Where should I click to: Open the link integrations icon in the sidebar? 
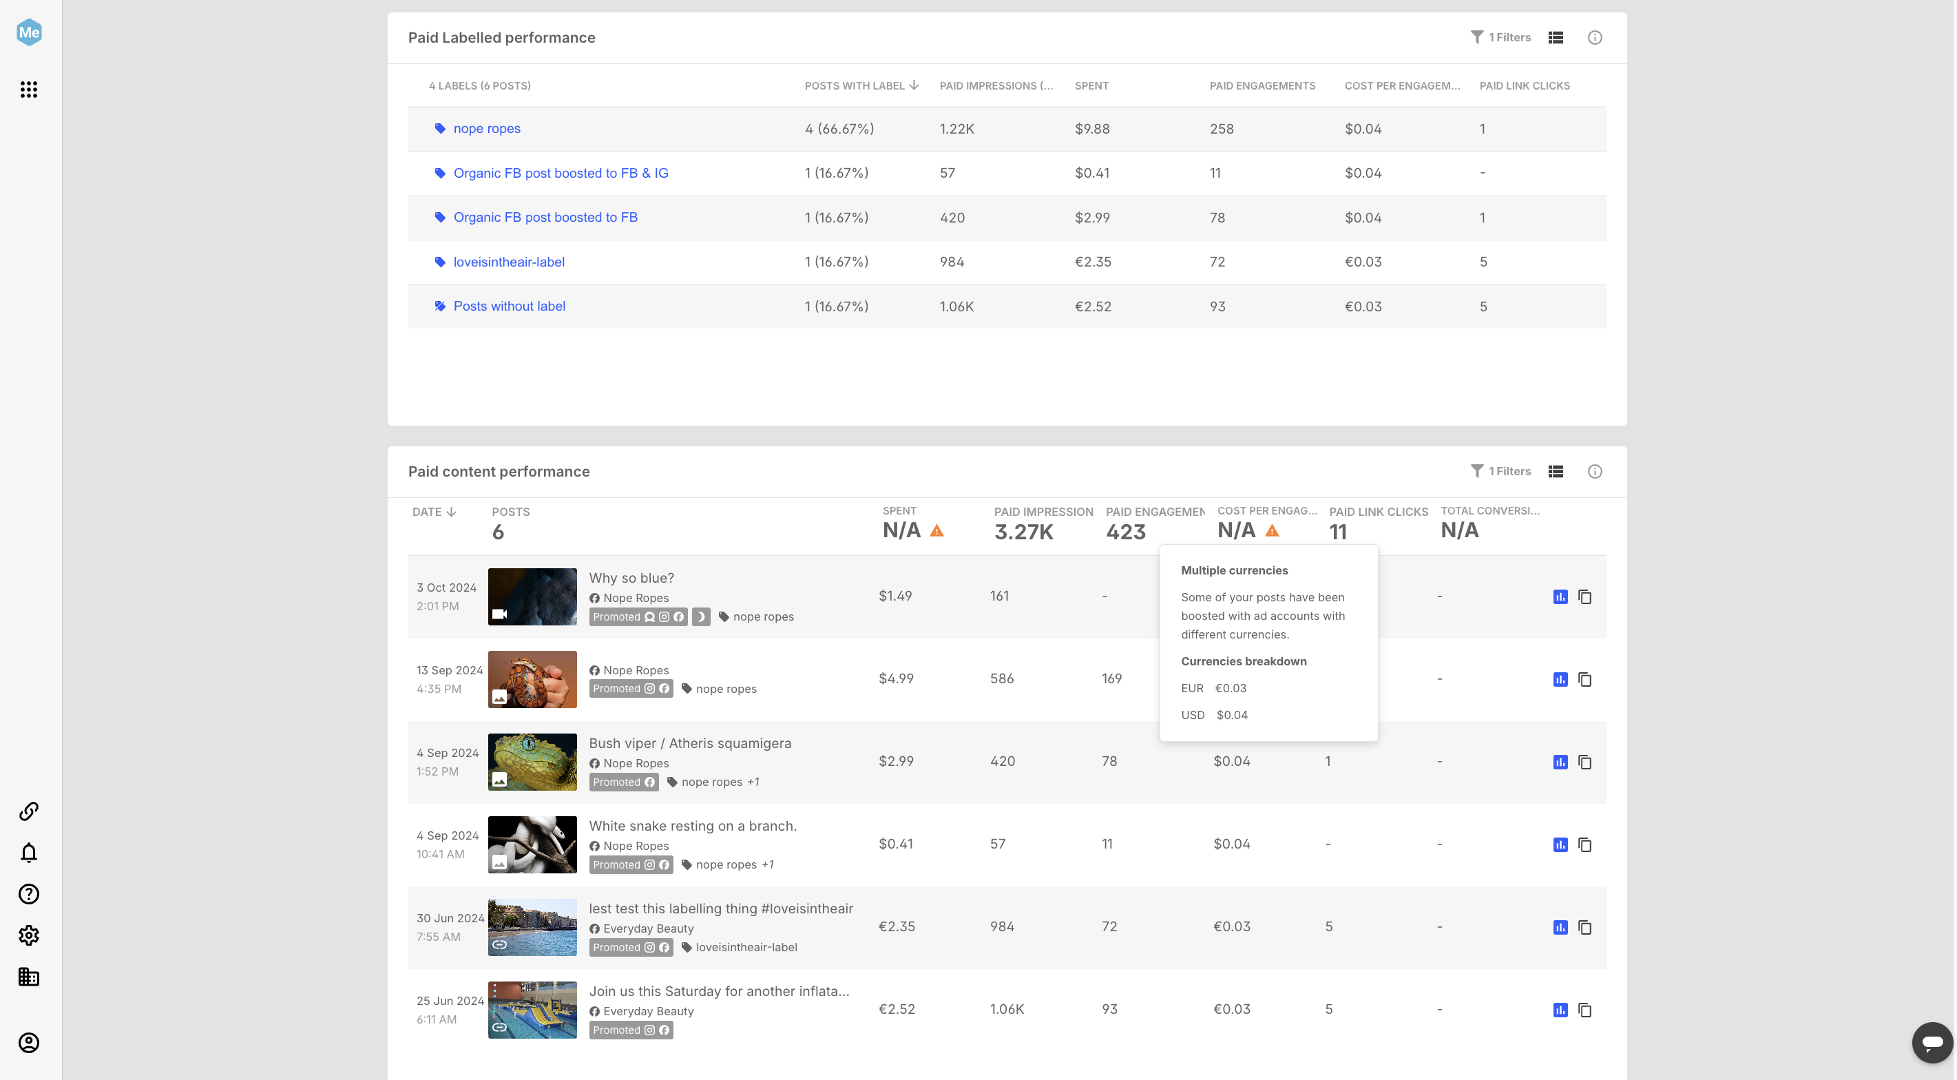[29, 811]
